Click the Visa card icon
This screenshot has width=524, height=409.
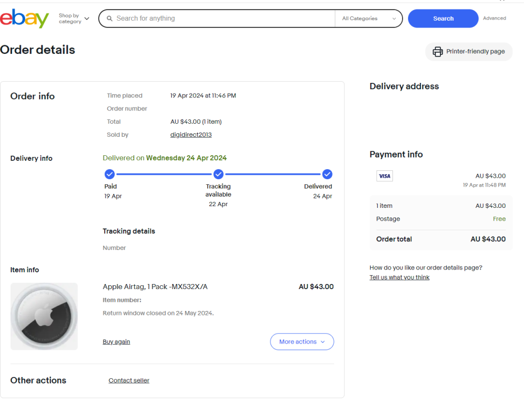[x=384, y=176]
